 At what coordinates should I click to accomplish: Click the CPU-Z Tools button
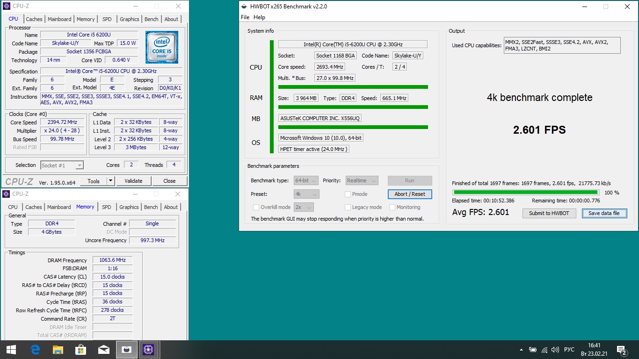tap(94, 181)
